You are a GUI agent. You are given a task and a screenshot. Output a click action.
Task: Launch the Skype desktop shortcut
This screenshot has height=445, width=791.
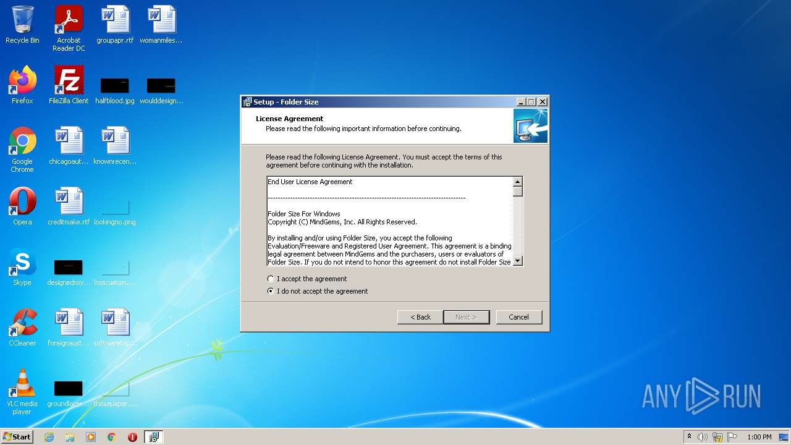click(x=22, y=267)
